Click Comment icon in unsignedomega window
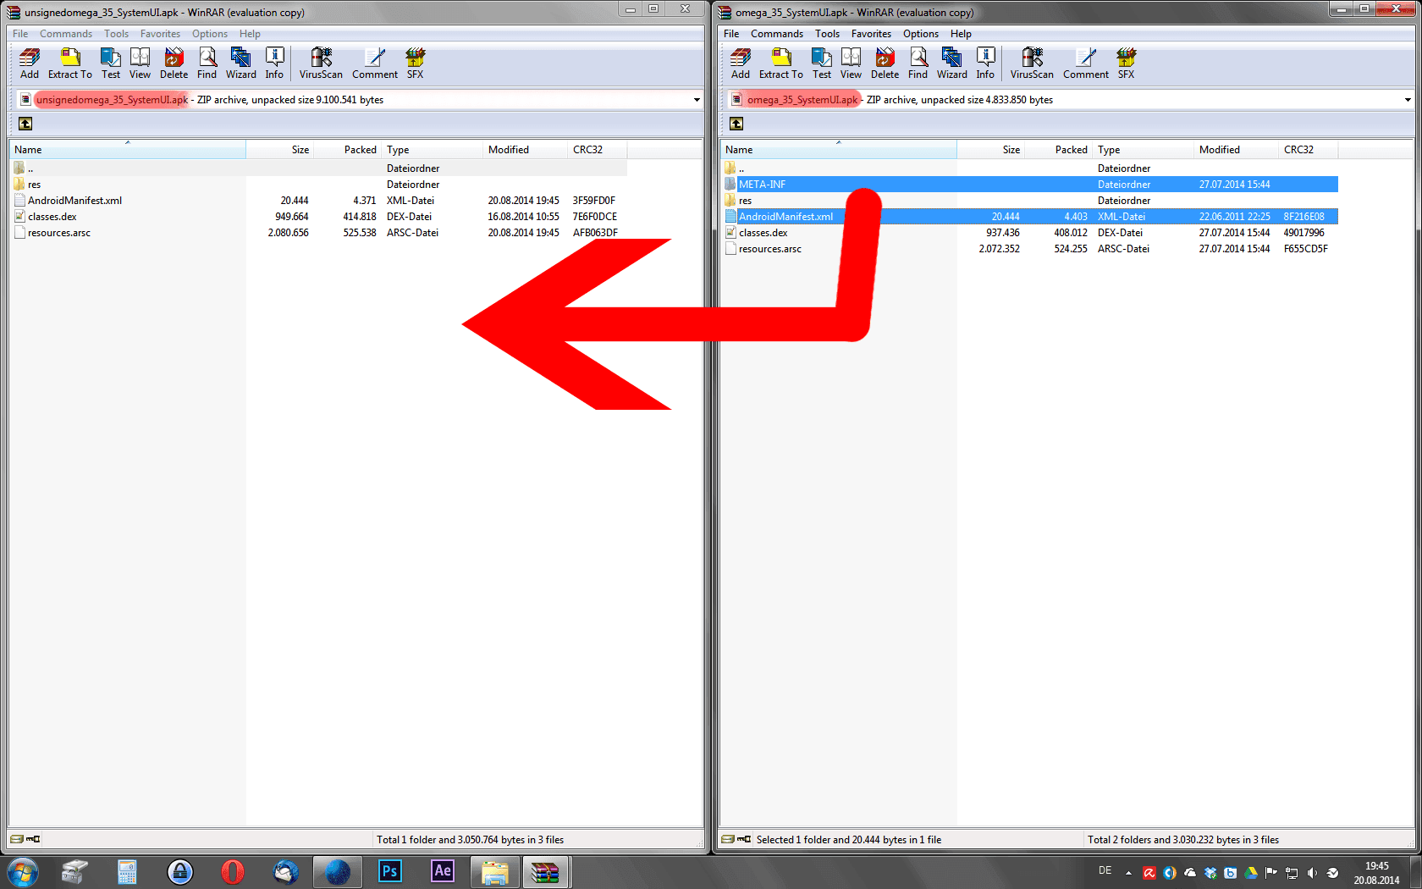 [375, 63]
